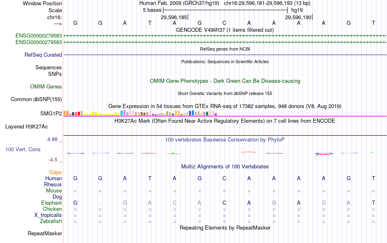Click the blue RefSeq Curated gene line

pos(225,55)
